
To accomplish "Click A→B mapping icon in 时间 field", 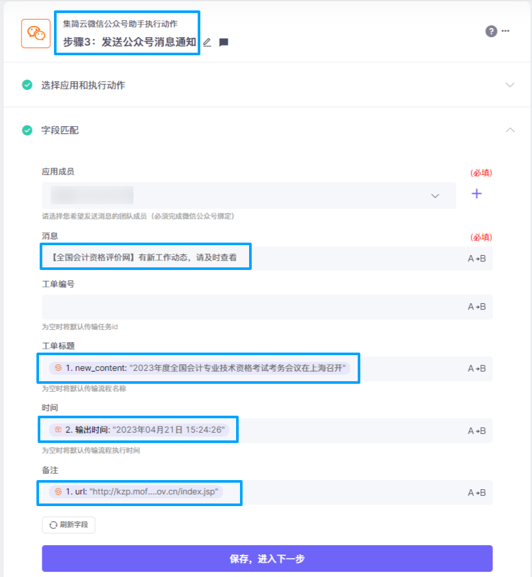I will (477, 431).
